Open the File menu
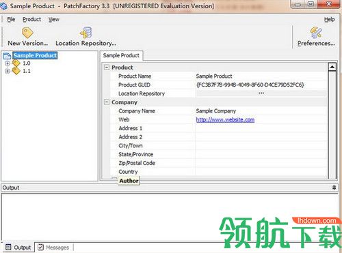342x253 pixels. pos(11,19)
